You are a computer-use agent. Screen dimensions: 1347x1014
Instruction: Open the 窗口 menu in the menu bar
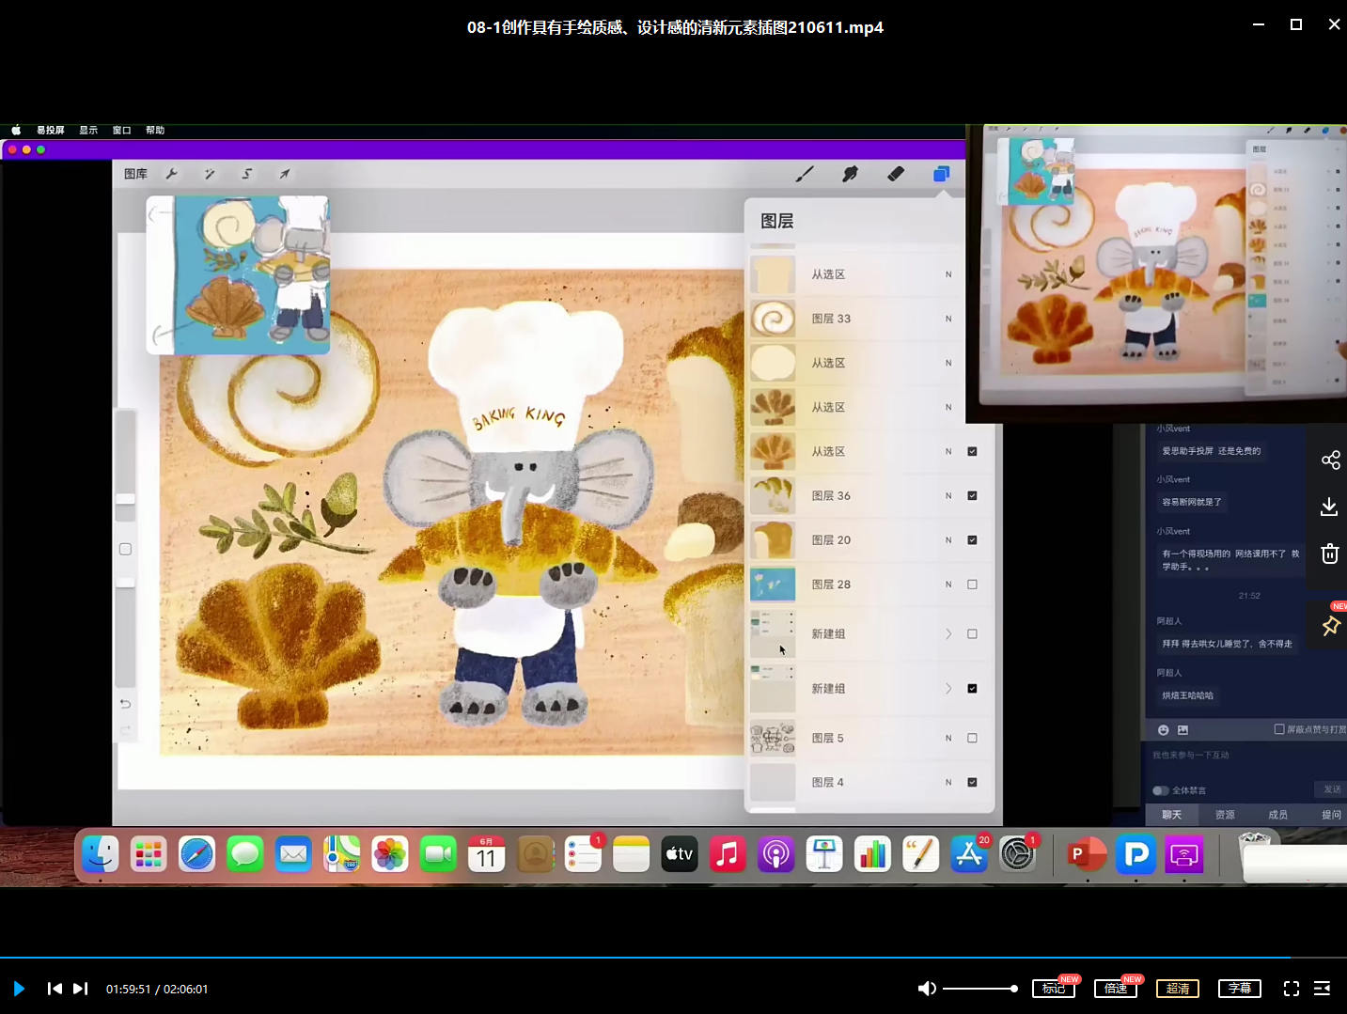121,131
